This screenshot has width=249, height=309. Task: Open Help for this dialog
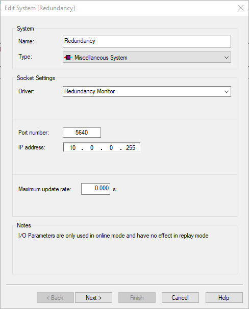tap(224, 298)
